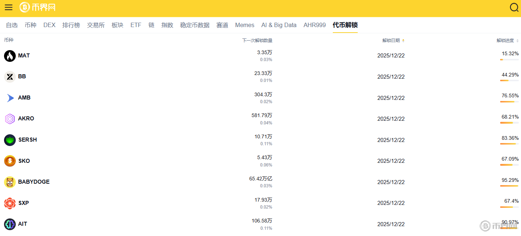521x236 pixels.
Task: Select the AKRO hexagon logo
Action: coord(10,119)
